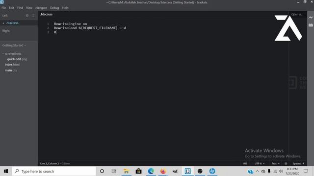Click spaces width number 4
This screenshot has width=314, height=176.
tap(303, 163)
